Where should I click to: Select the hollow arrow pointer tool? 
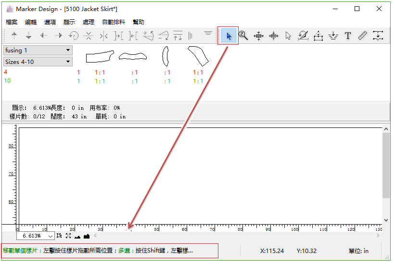(x=288, y=36)
